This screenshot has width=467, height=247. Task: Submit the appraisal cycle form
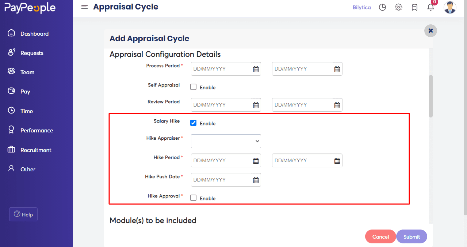coord(412,236)
